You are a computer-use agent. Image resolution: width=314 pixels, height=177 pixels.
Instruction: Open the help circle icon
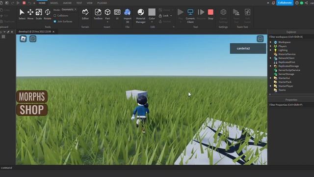coord(297,3)
